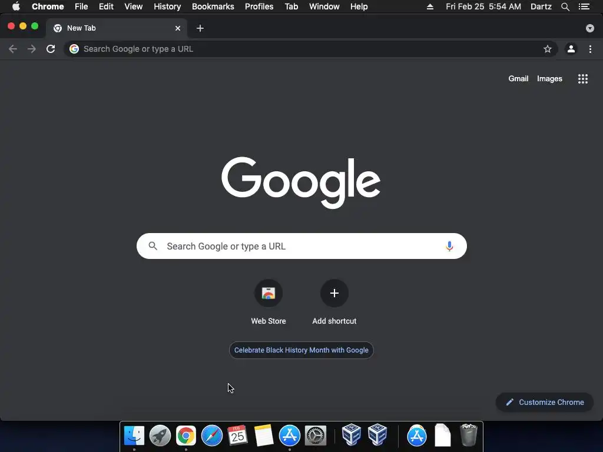The width and height of the screenshot is (603, 452).
Task: Go forward using the forward arrow
Action: (x=32, y=49)
